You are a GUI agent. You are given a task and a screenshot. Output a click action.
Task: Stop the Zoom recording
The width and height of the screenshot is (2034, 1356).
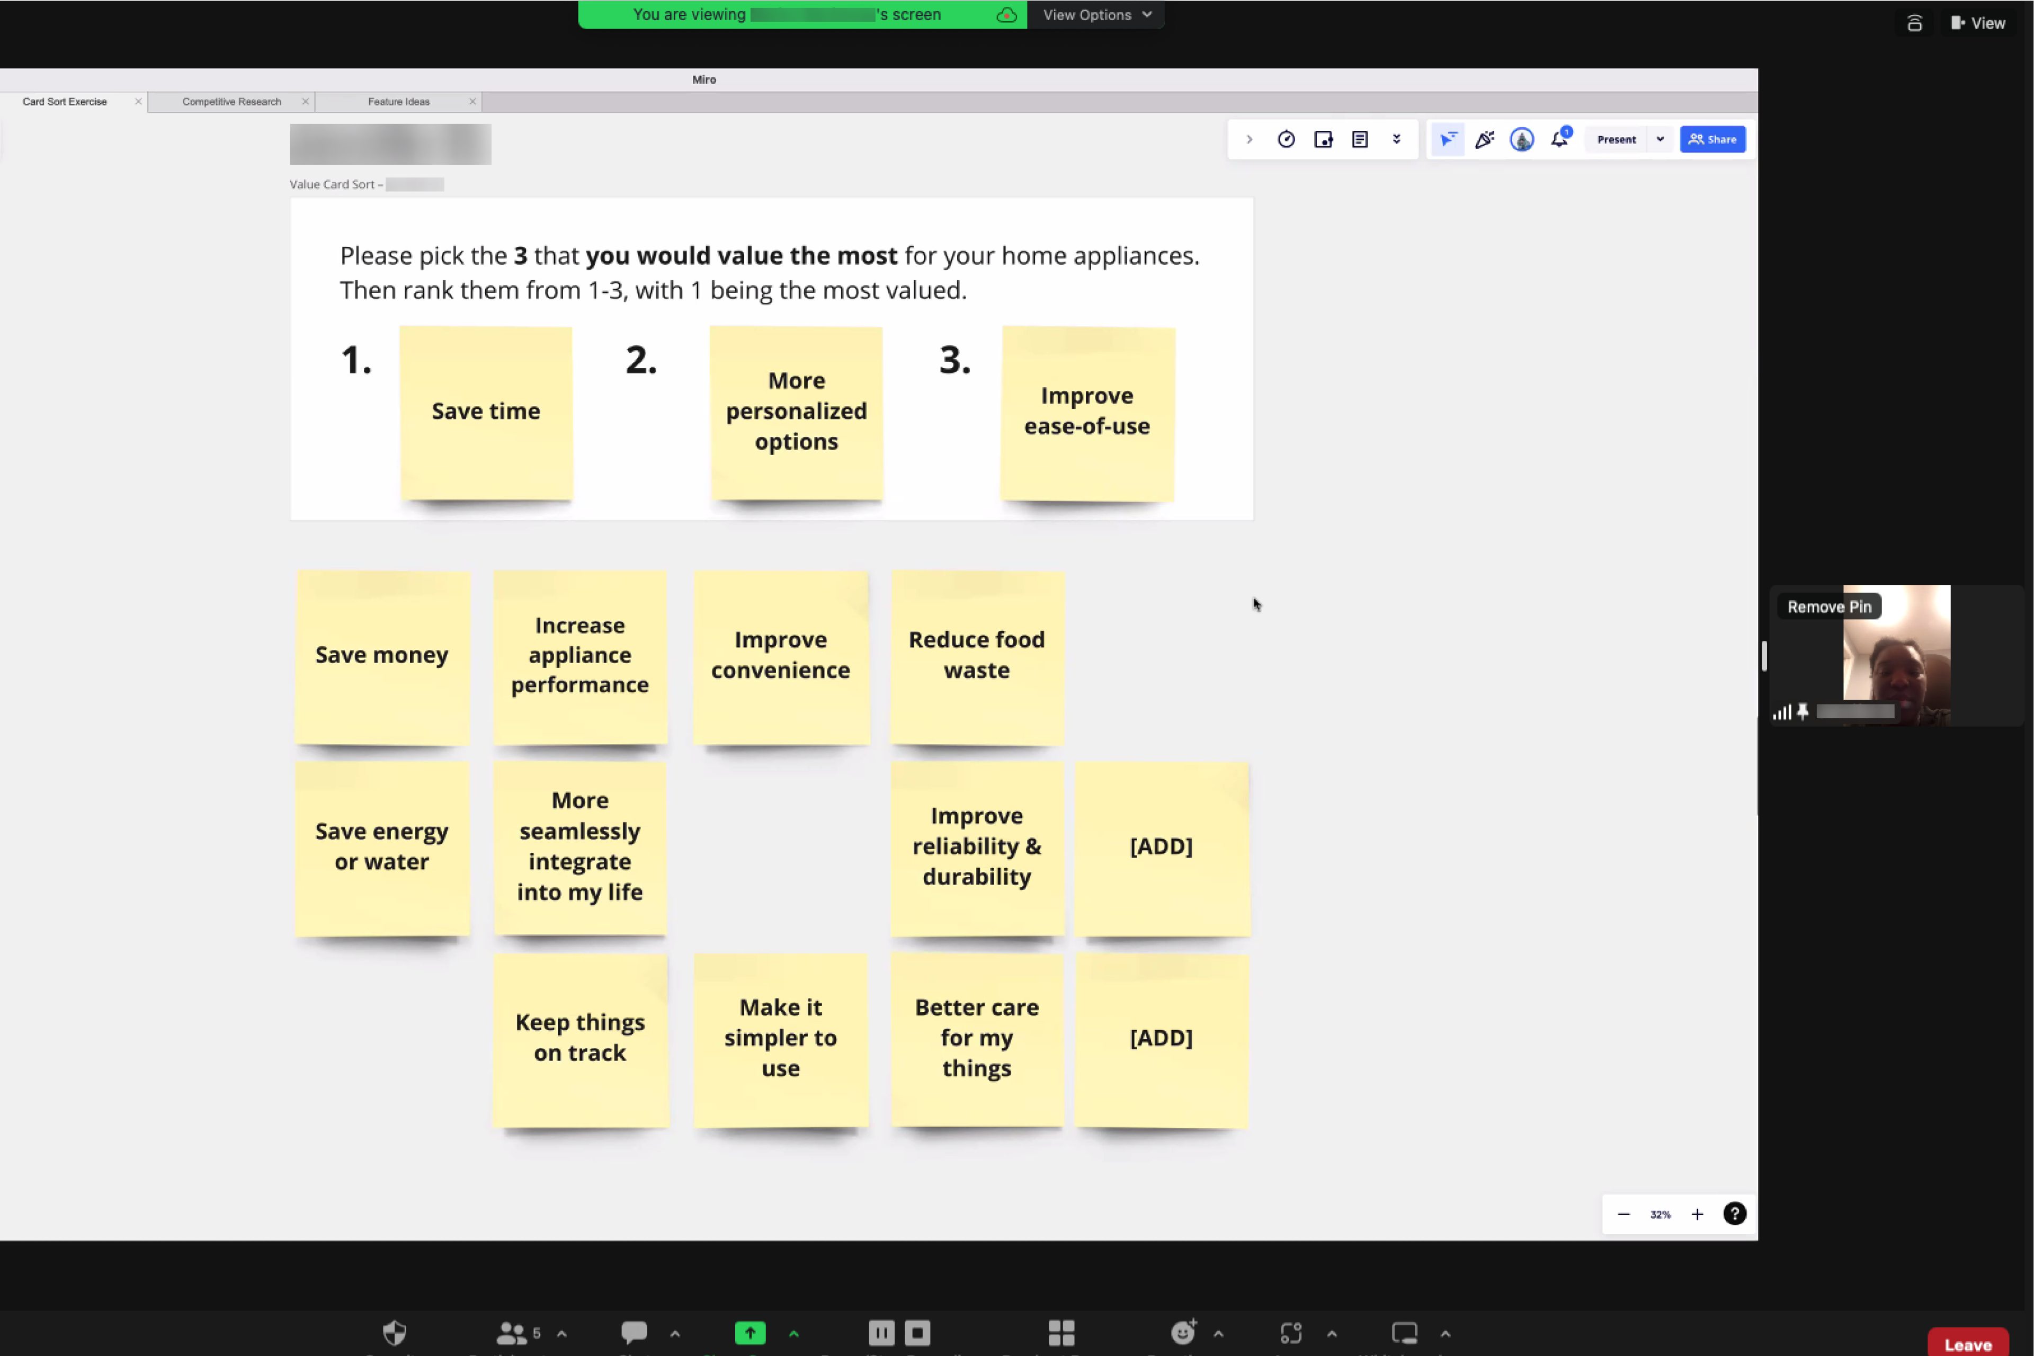coord(917,1333)
